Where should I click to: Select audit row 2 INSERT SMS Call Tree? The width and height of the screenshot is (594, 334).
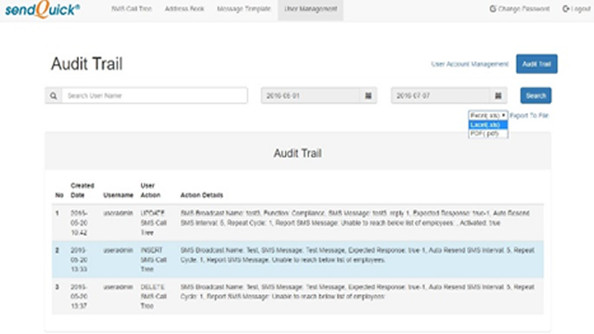[298, 260]
